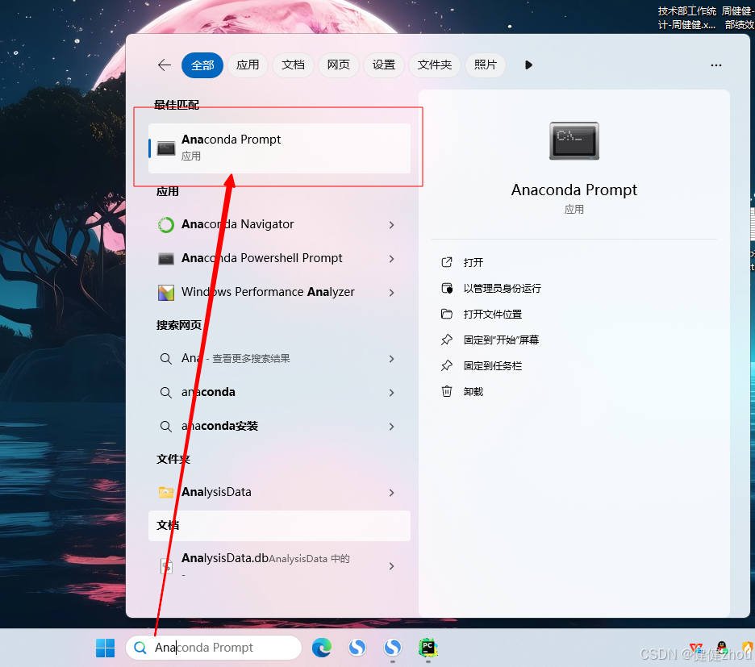Image resolution: width=755 pixels, height=667 pixels.
Task: Click the pin icon beside 固定到任务栏
Action: pos(447,365)
